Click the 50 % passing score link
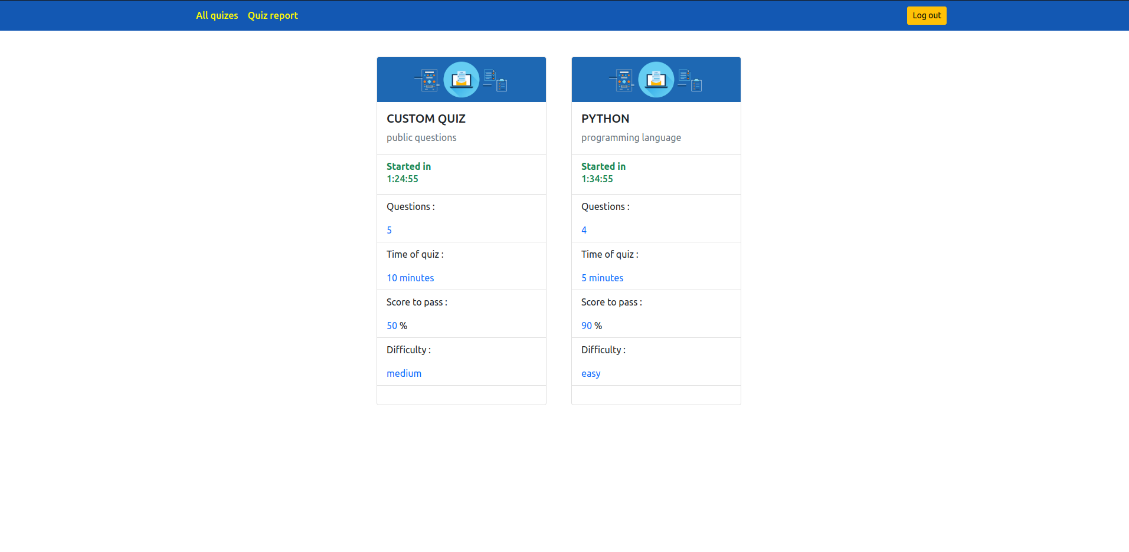 point(391,325)
